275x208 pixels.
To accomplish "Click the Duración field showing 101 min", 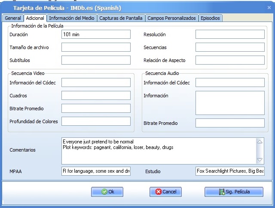I will point(96,34).
